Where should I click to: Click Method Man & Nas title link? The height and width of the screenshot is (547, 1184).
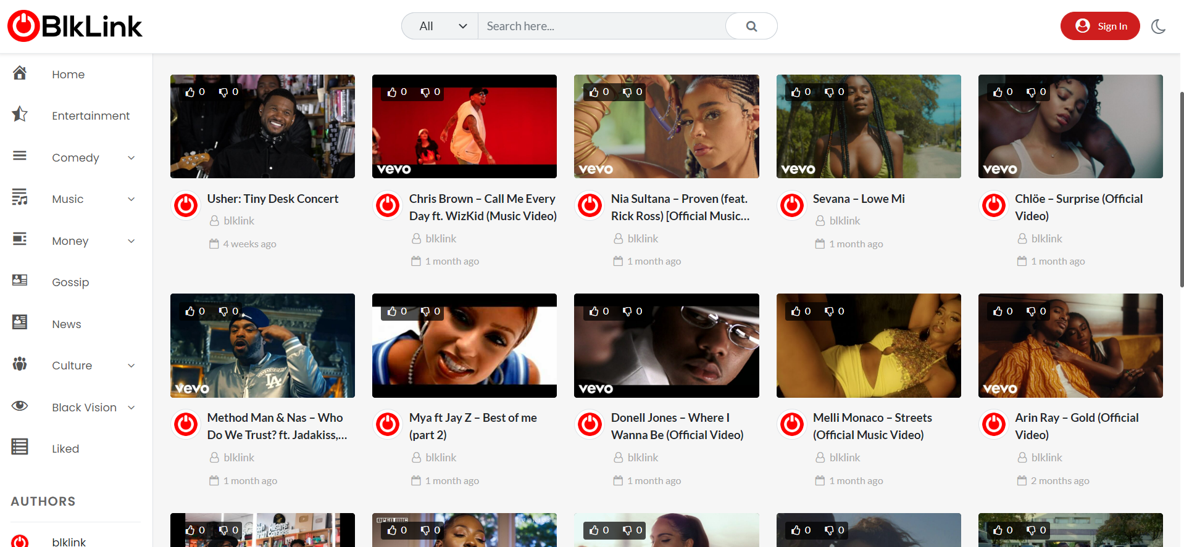point(277,426)
